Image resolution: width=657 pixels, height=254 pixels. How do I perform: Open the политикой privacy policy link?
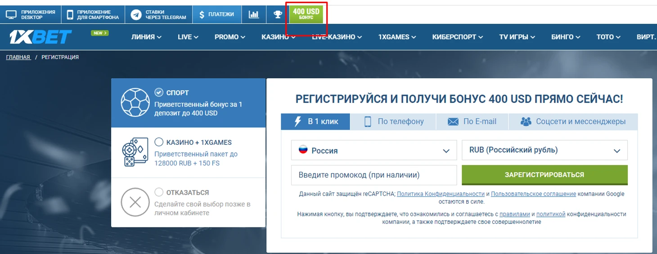[550, 214]
